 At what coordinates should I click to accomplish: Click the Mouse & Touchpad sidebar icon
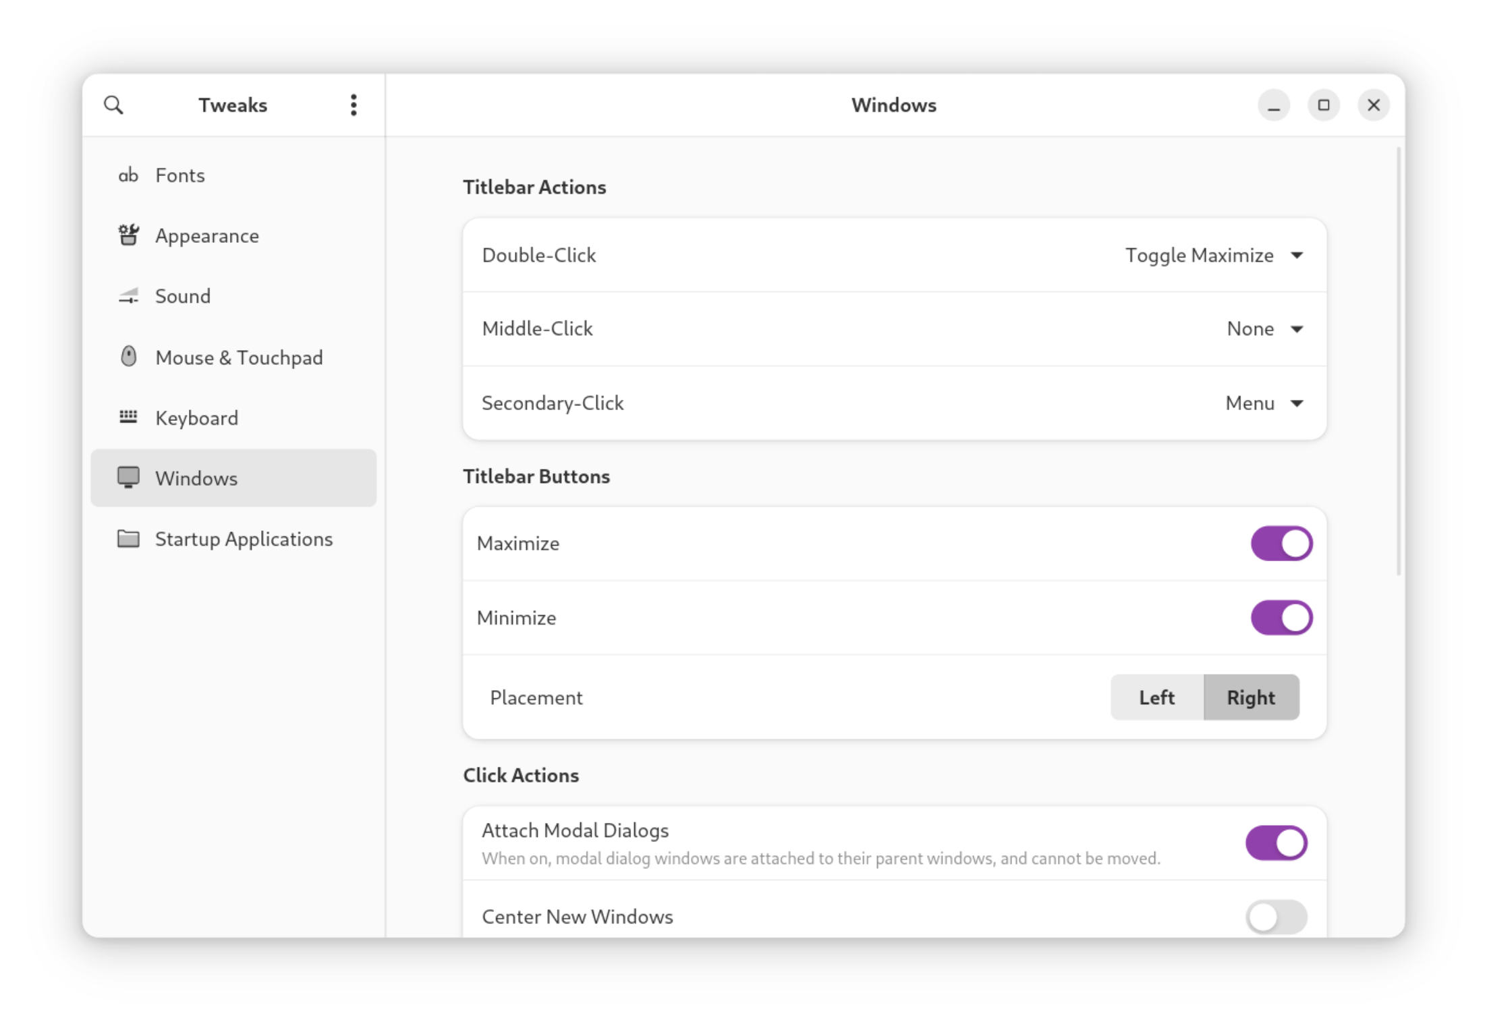point(129,356)
